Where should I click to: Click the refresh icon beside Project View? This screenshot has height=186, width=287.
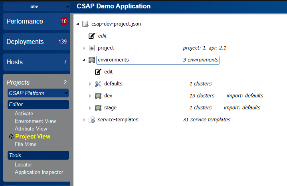point(11,137)
